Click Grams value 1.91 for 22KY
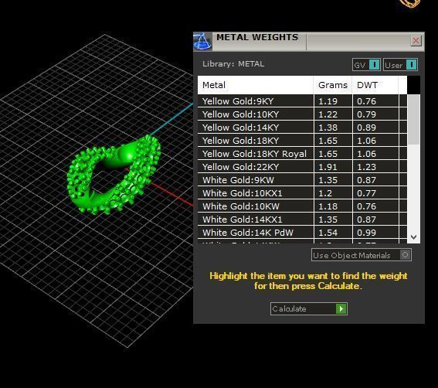 (x=328, y=167)
